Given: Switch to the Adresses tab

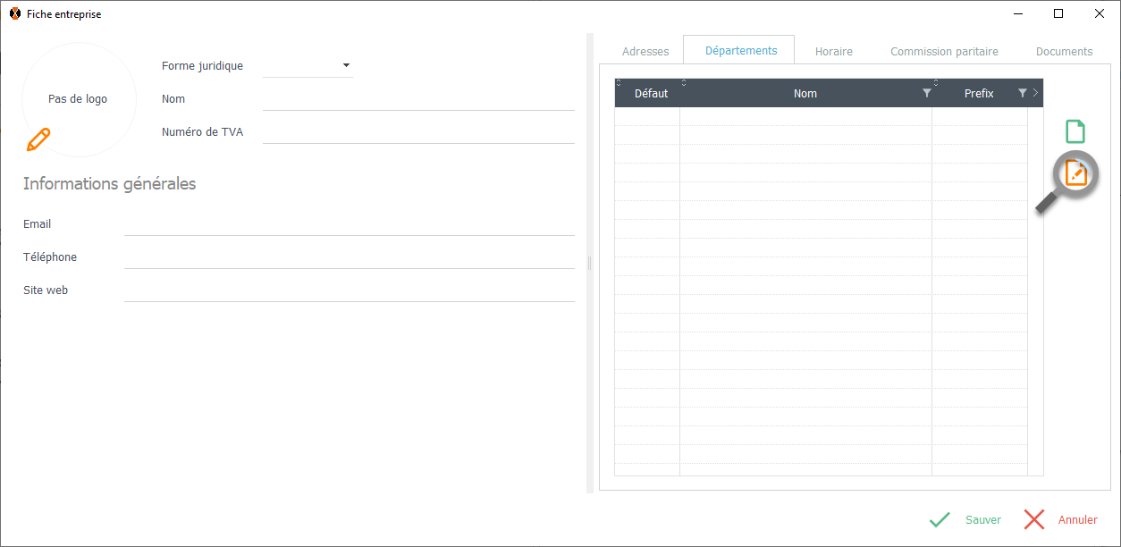Looking at the screenshot, I should 645,52.
